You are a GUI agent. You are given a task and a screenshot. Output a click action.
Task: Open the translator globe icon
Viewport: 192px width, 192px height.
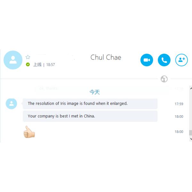tap(164, 79)
